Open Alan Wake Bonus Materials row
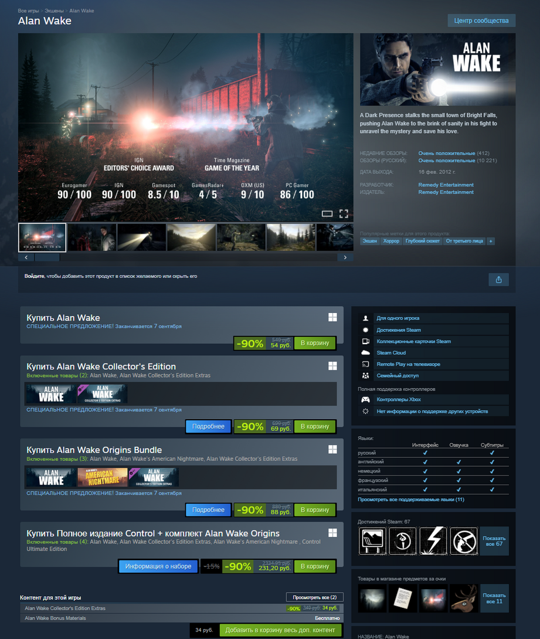The width and height of the screenshot is (540, 639). point(181,618)
